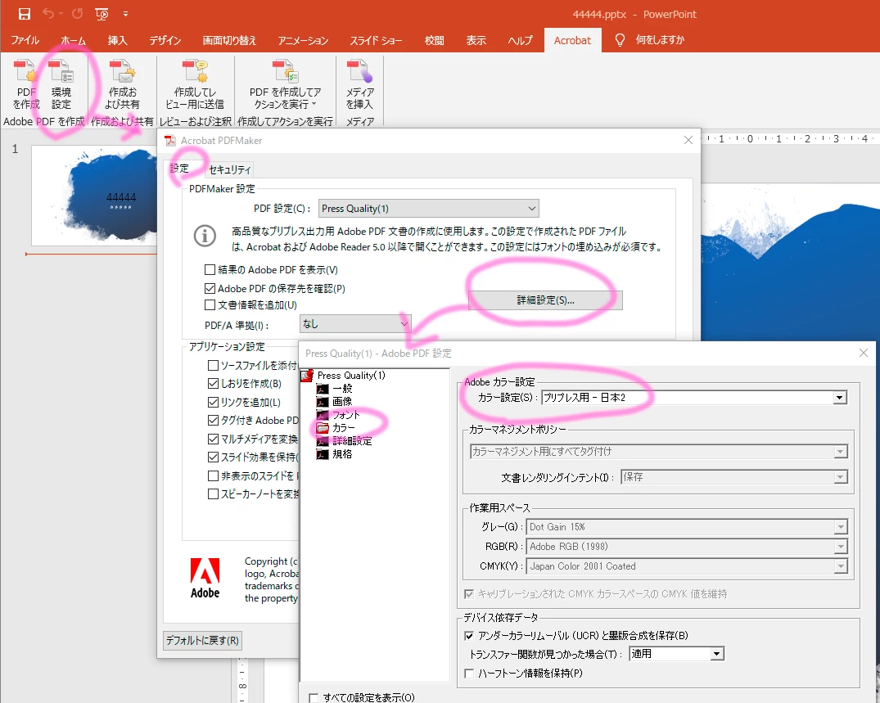Select the 設定 tab in PDFMaker dialog
The image size is (880, 703).
179,169
